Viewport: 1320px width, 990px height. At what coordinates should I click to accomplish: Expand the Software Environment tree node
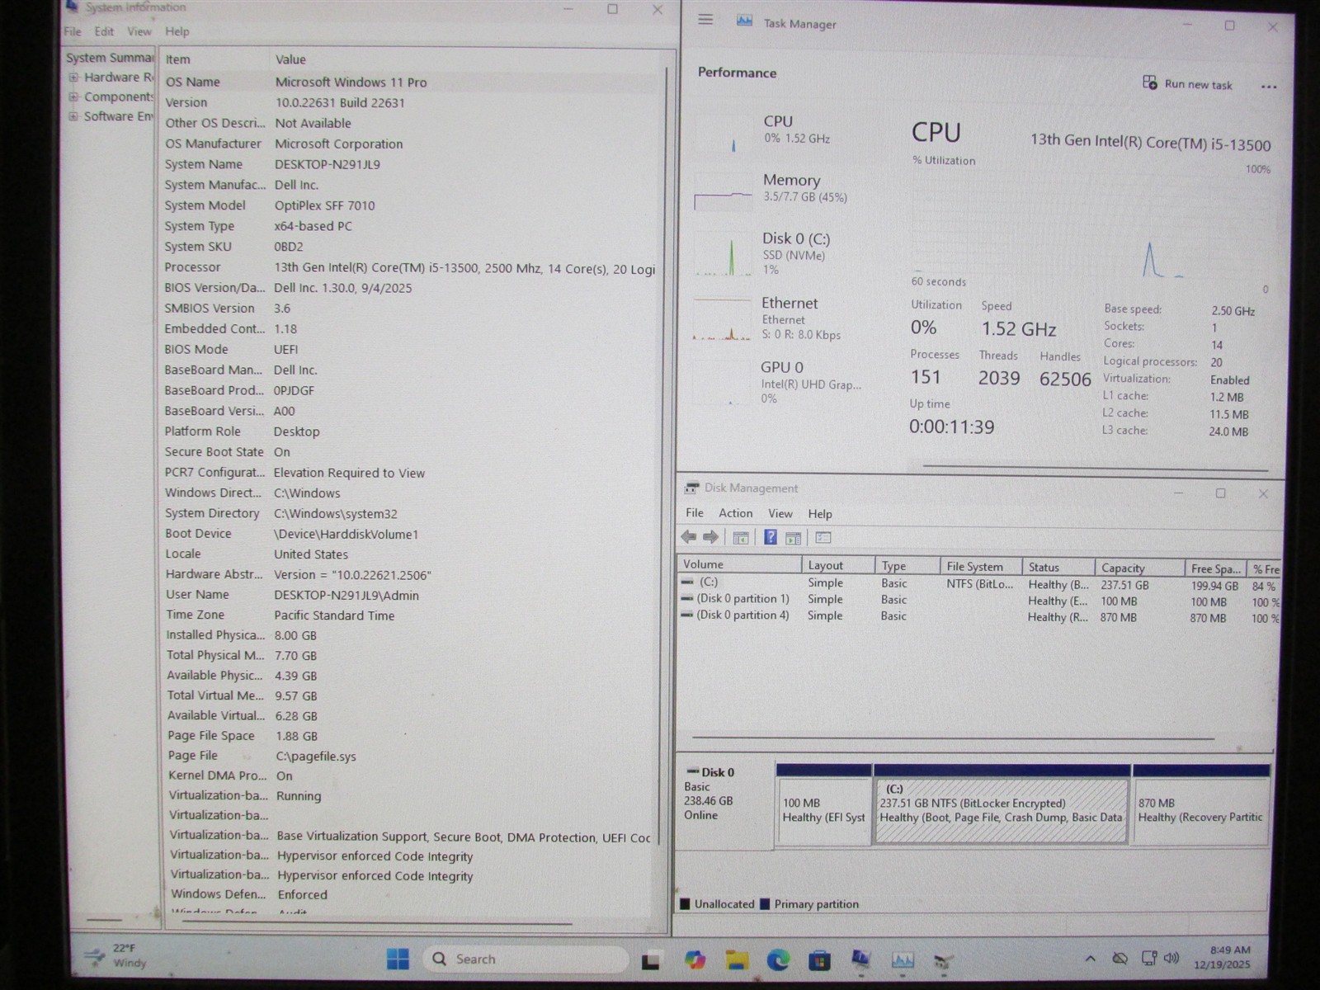[73, 117]
